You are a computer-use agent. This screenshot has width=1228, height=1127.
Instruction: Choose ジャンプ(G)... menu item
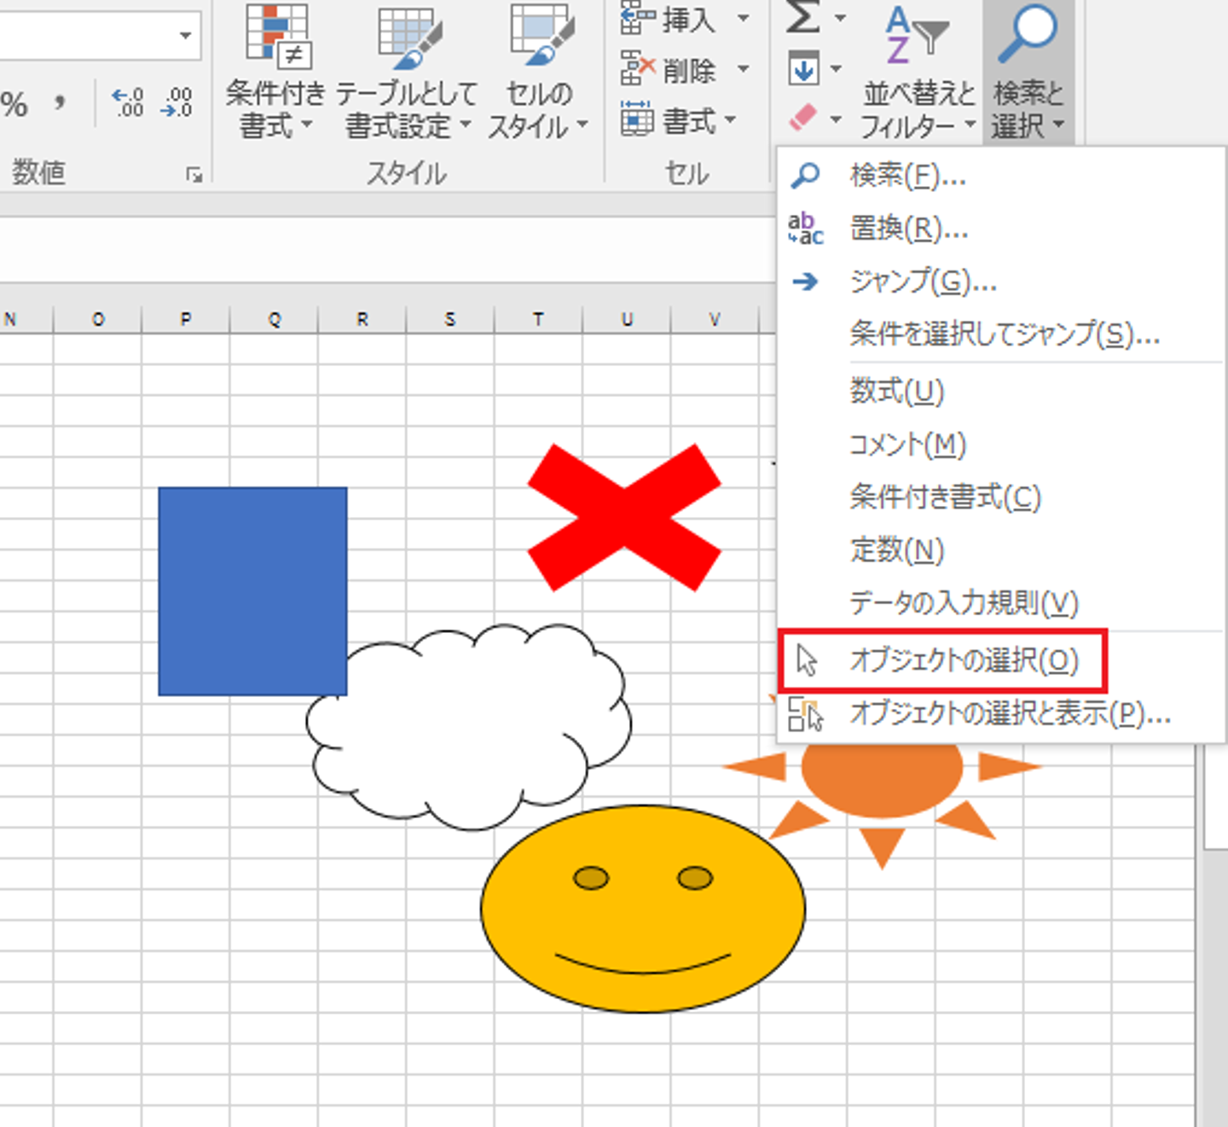[1002, 282]
